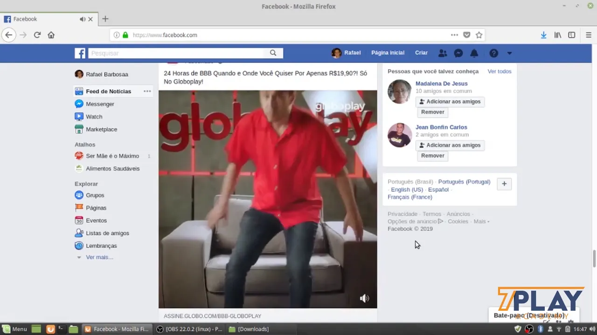597x335 pixels.
Task: Close the Facebook browser tab
Action: click(90, 19)
